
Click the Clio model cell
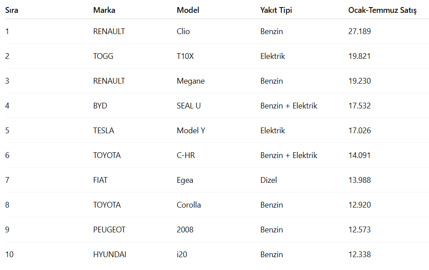coord(183,31)
